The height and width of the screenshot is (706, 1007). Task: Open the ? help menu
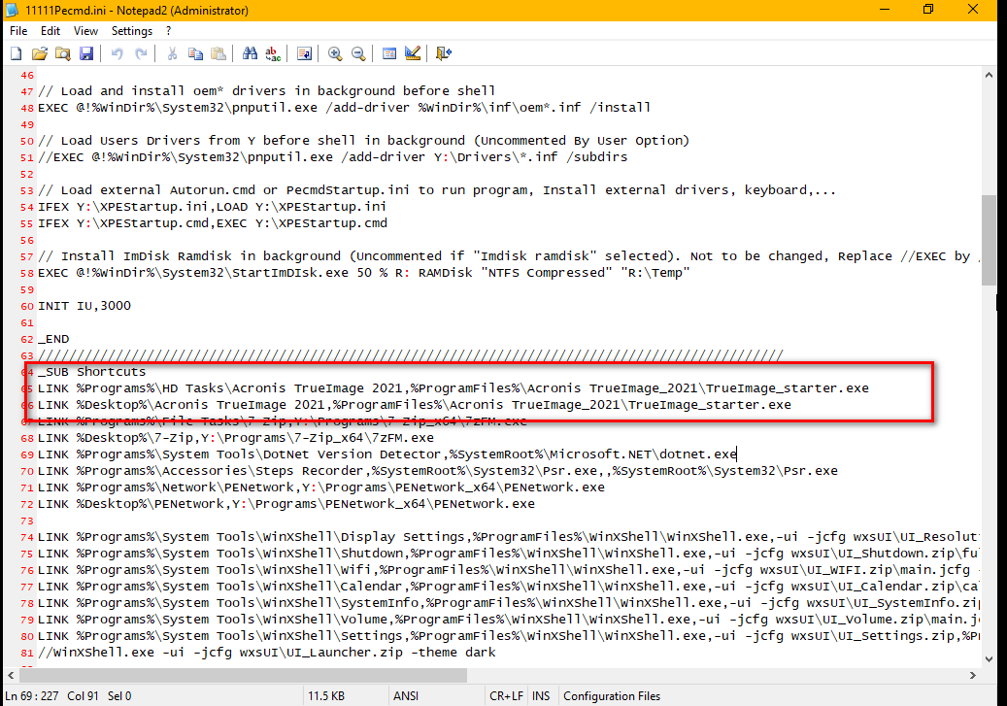[x=168, y=31]
